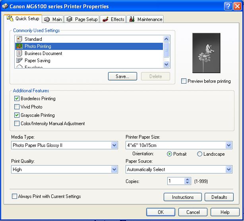Select the Standard setting icon in list
Screen dimensions: 244x221
19,39
